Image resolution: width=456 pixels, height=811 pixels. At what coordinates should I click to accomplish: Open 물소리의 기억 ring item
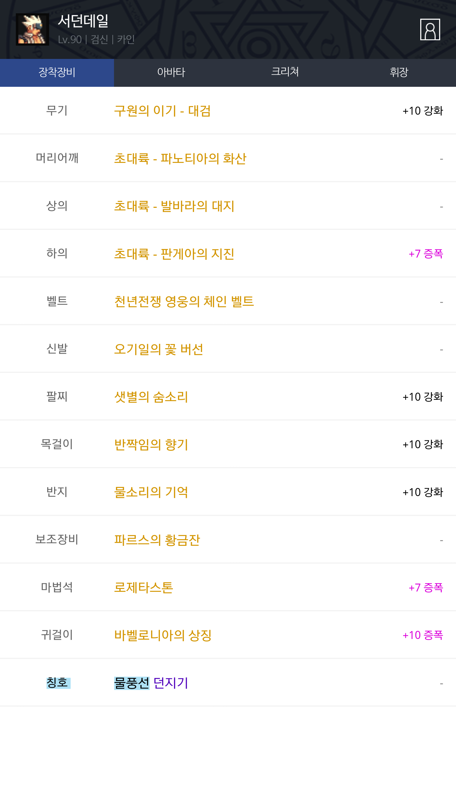[151, 492]
